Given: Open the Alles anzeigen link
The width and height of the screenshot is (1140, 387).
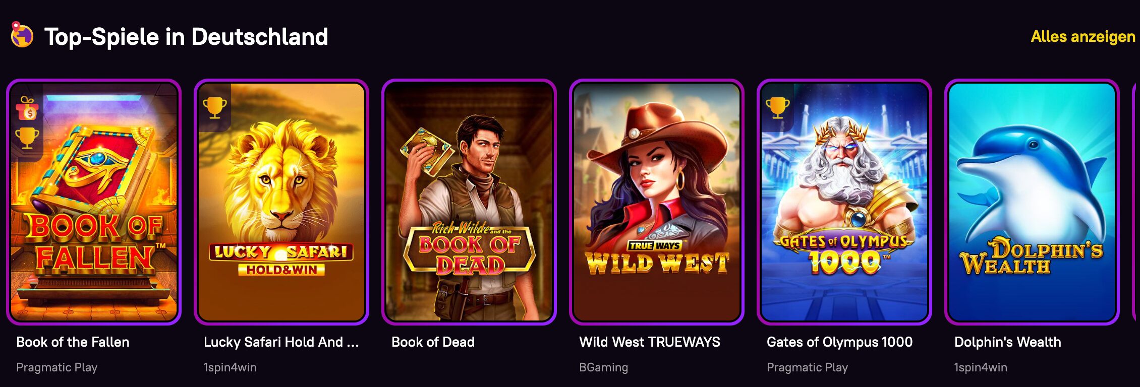Looking at the screenshot, I should point(1083,37).
